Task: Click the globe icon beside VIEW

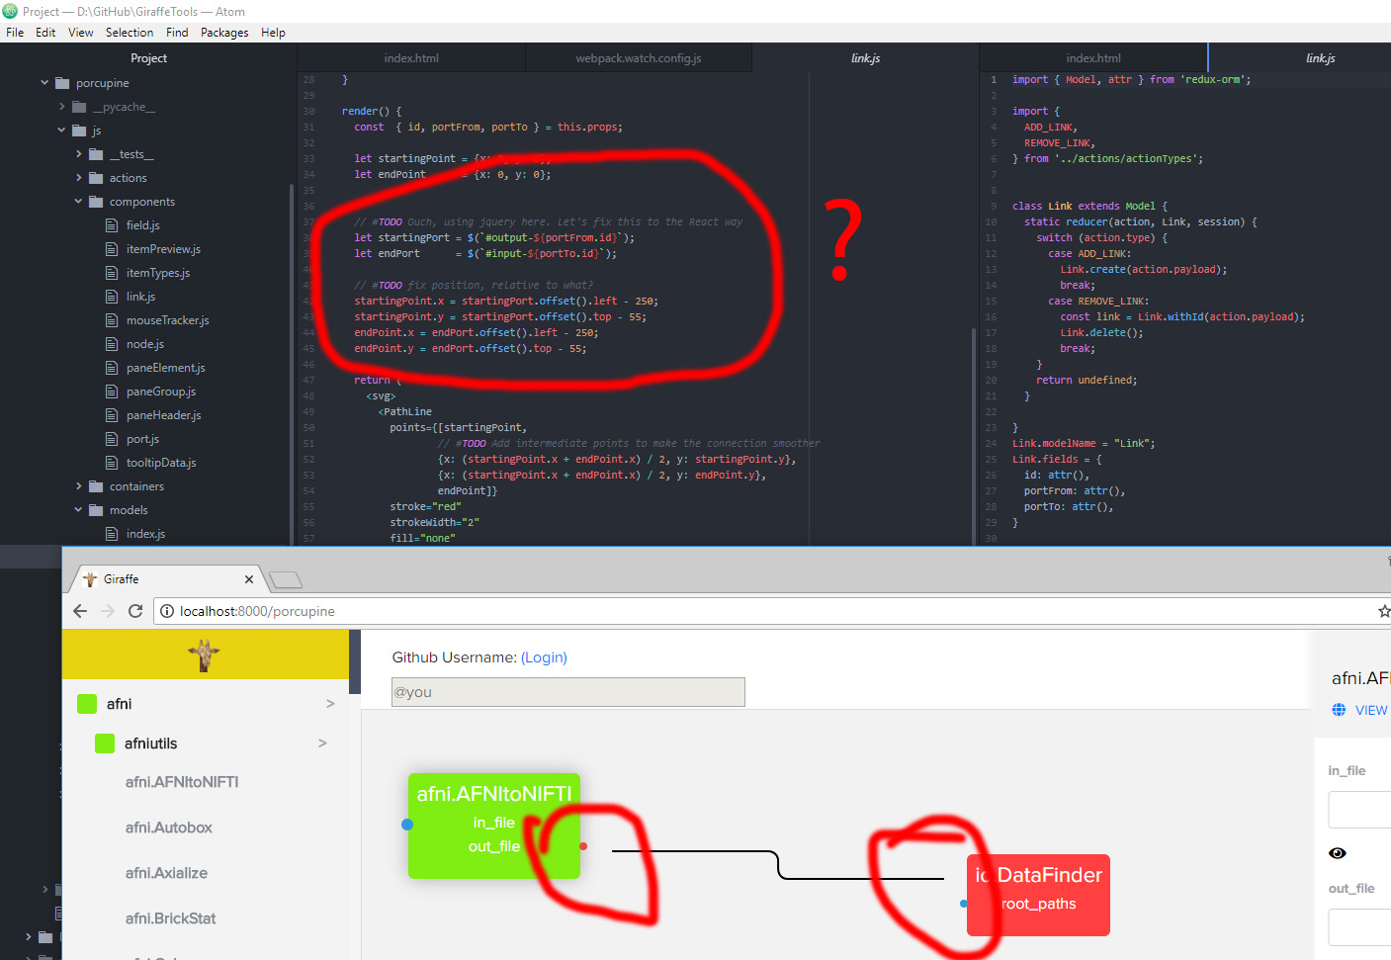Action: click(1340, 710)
